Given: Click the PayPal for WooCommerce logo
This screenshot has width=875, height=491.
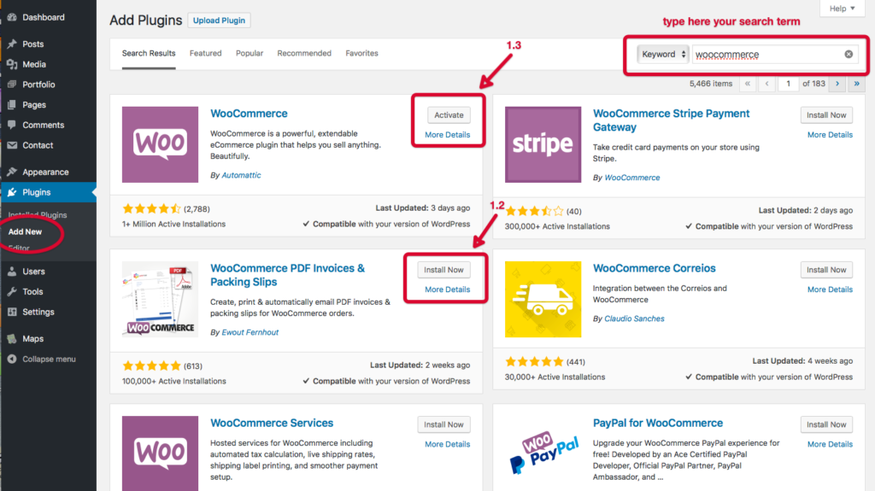Looking at the screenshot, I should pyautogui.click(x=543, y=453).
